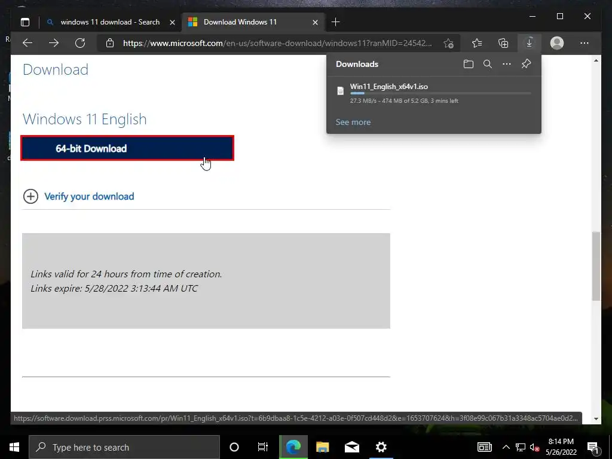612x459 pixels.
Task: Click the Windows 11 English heading
Action: 85,119
